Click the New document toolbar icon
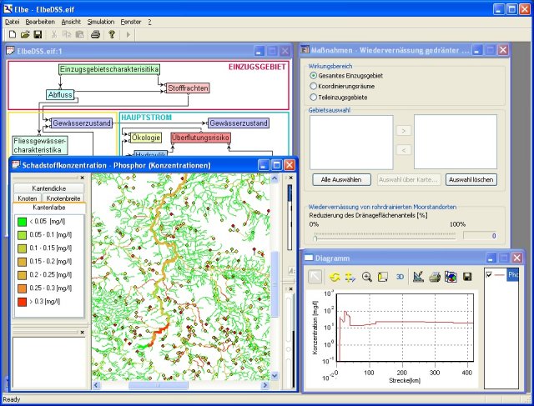The width and height of the screenshot is (534, 406). (x=12, y=34)
